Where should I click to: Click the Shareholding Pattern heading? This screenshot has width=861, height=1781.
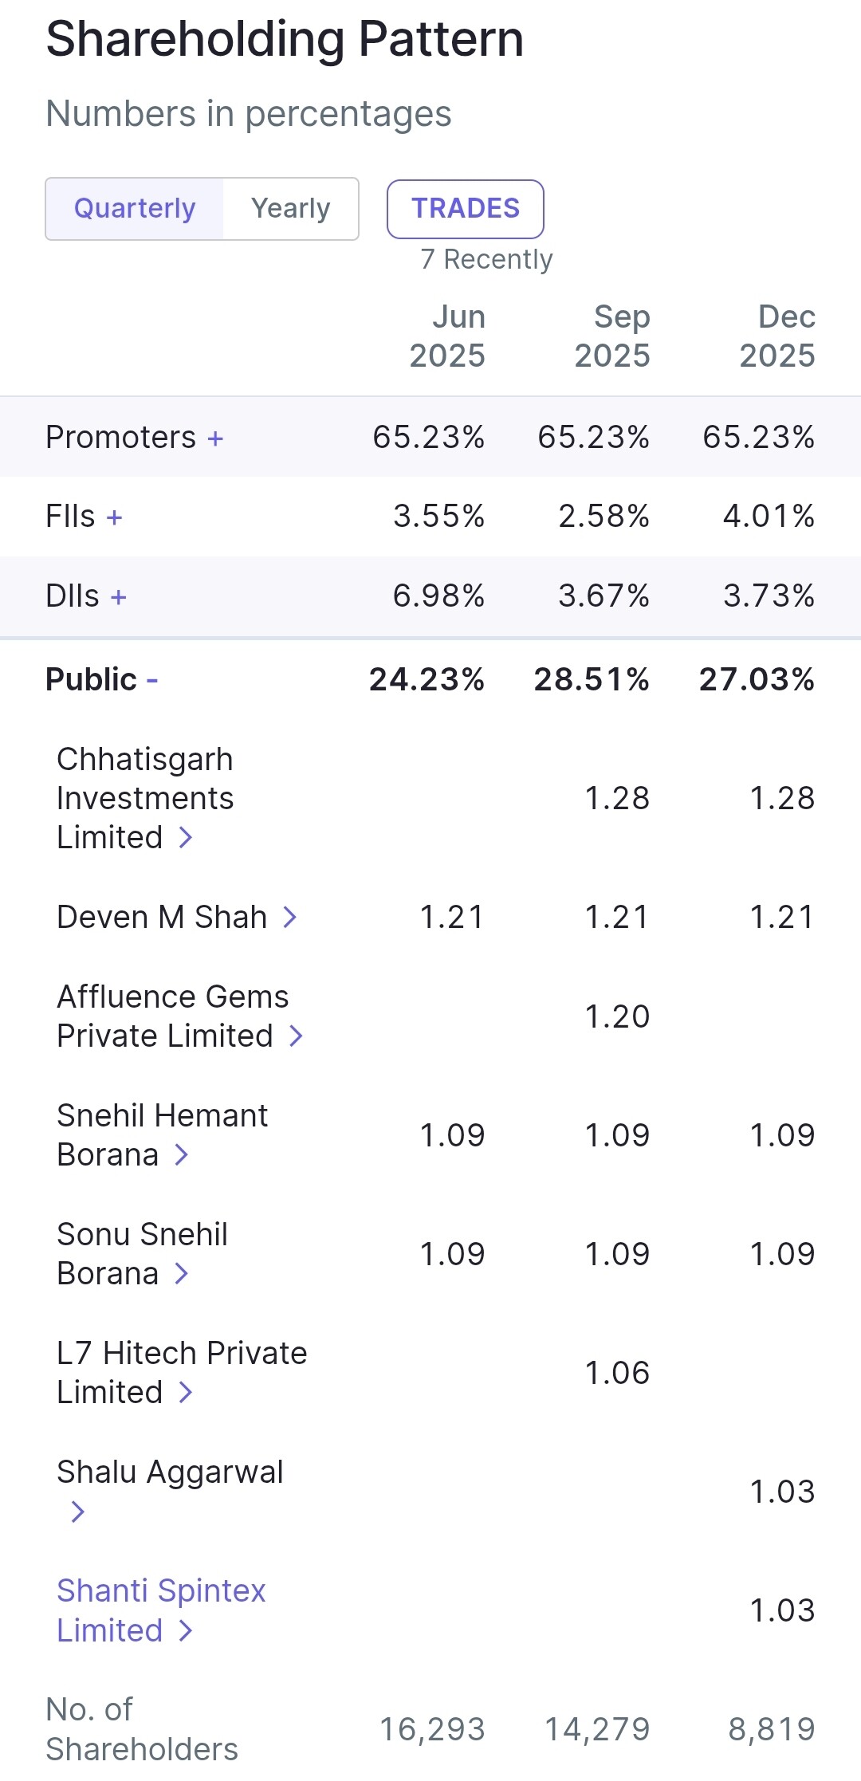[x=285, y=39]
